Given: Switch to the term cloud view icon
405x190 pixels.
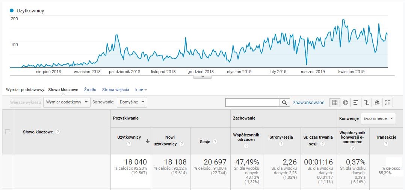Looking at the screenshot, I should click(x=377, y=102).
